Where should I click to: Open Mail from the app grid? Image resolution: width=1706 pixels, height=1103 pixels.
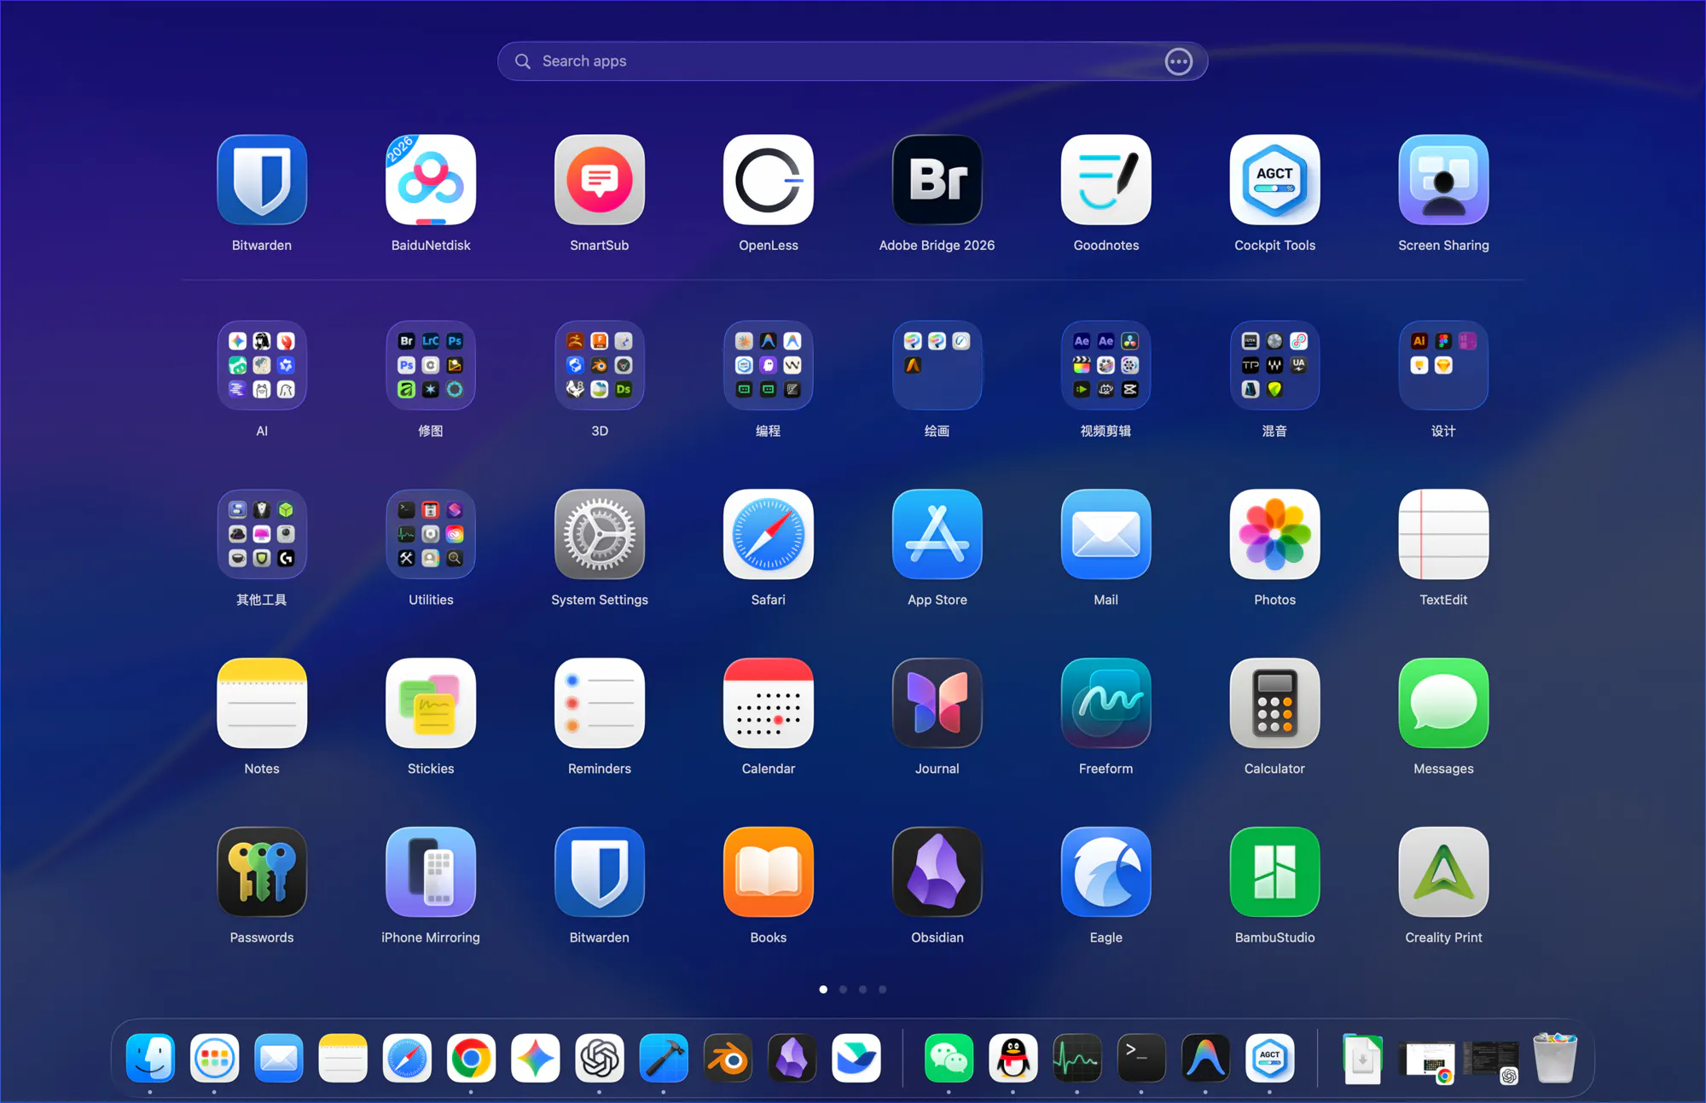[x=1106, y=534]
